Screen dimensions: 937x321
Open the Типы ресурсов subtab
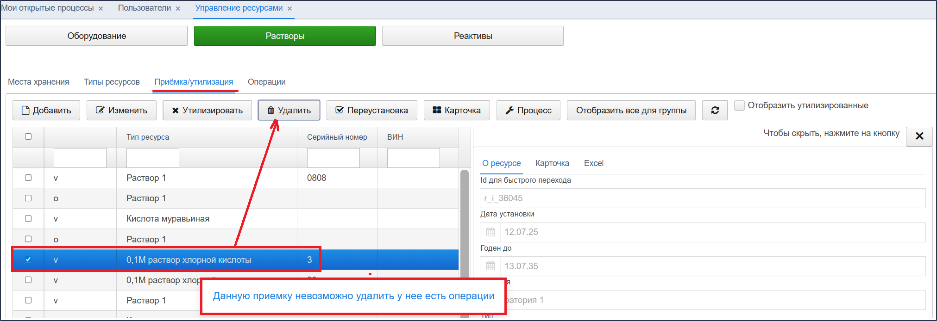[112, 82]
